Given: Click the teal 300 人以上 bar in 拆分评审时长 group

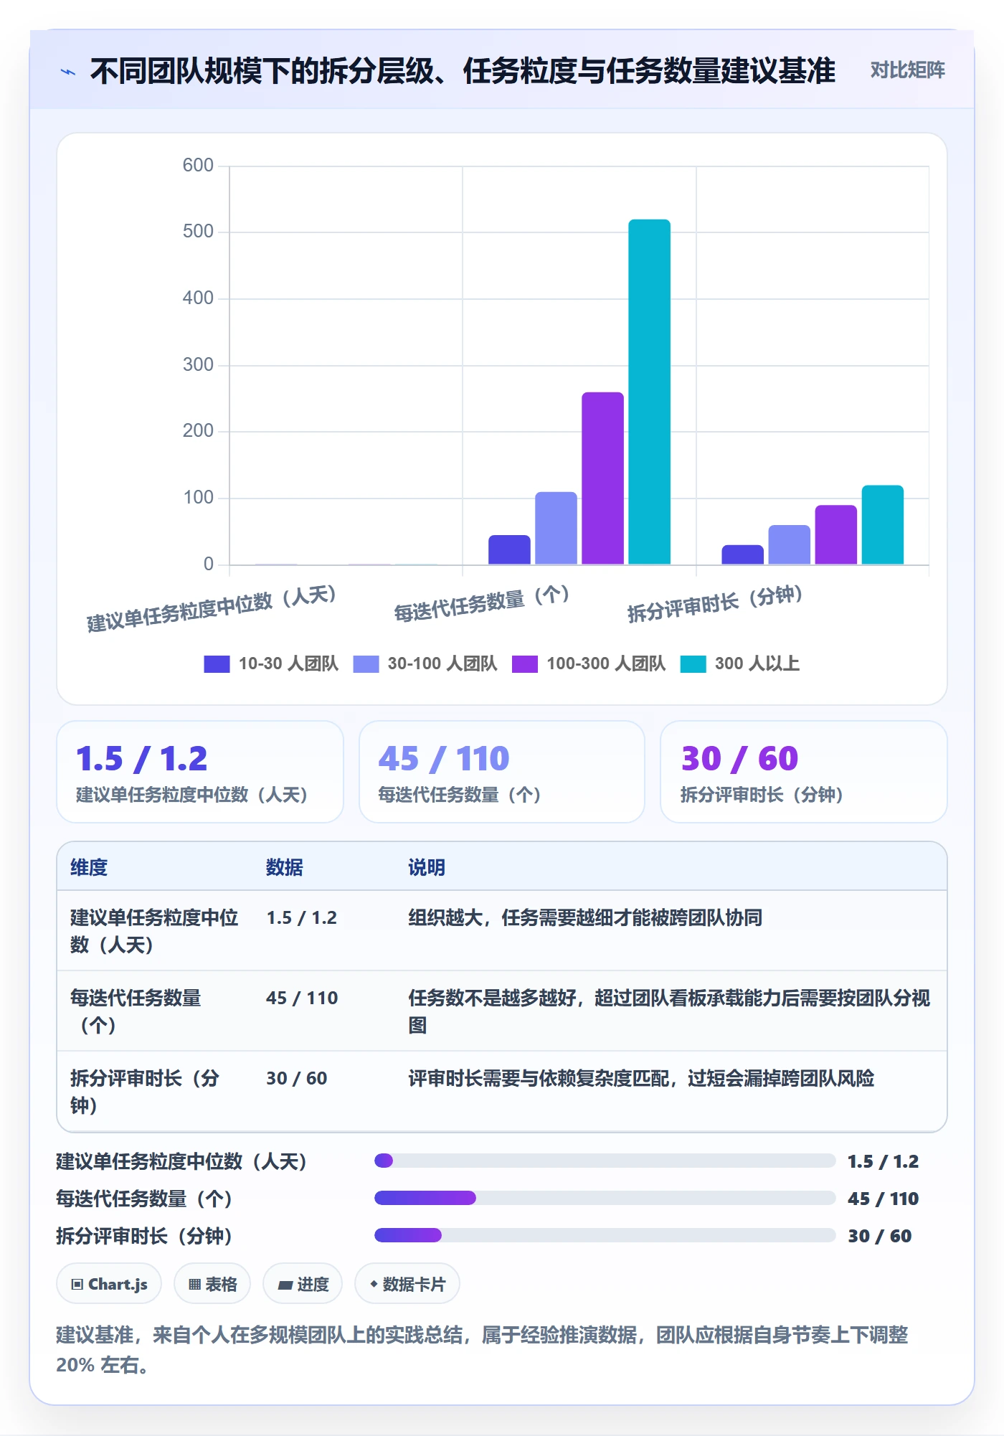Looking at the screenshot, I should click(x=882, y=525).
